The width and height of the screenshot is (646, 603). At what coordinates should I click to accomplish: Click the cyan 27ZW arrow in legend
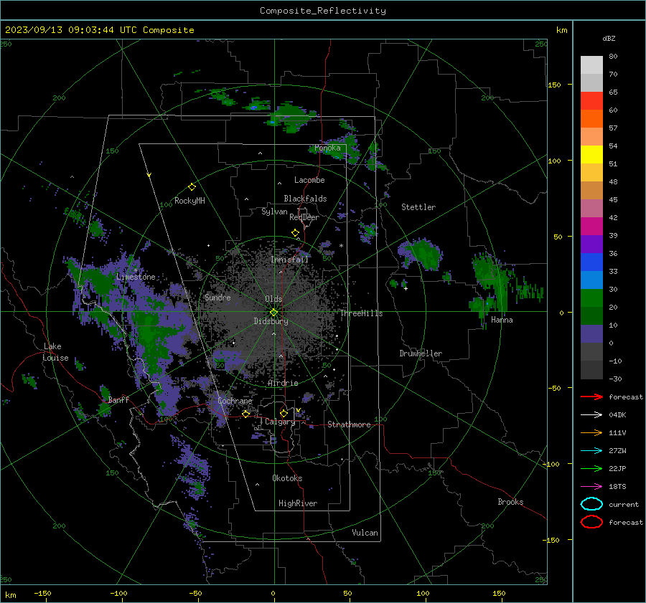click(x=591, y=451)
